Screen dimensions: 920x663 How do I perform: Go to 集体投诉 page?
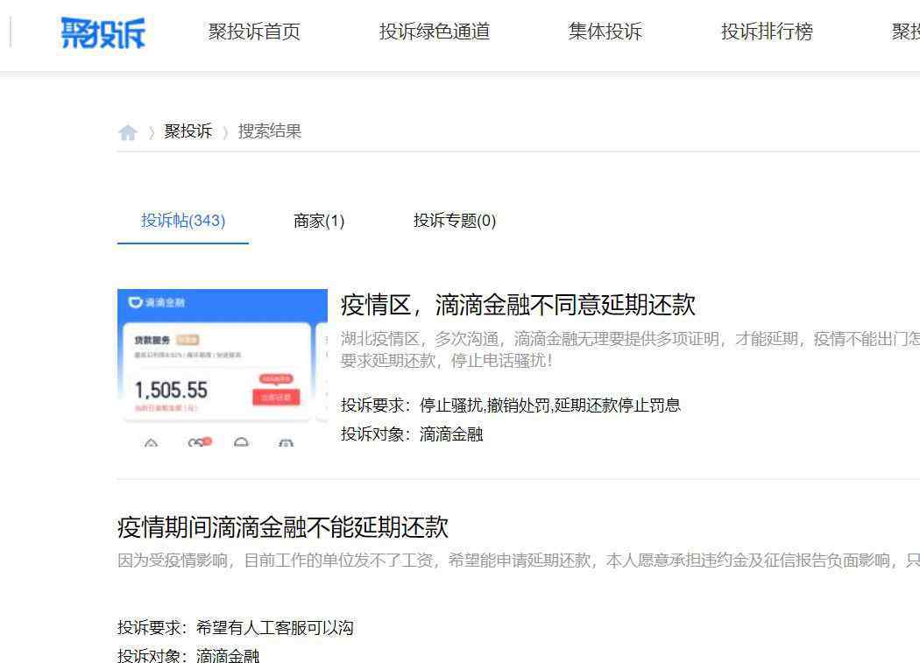(x=605, y=32)
